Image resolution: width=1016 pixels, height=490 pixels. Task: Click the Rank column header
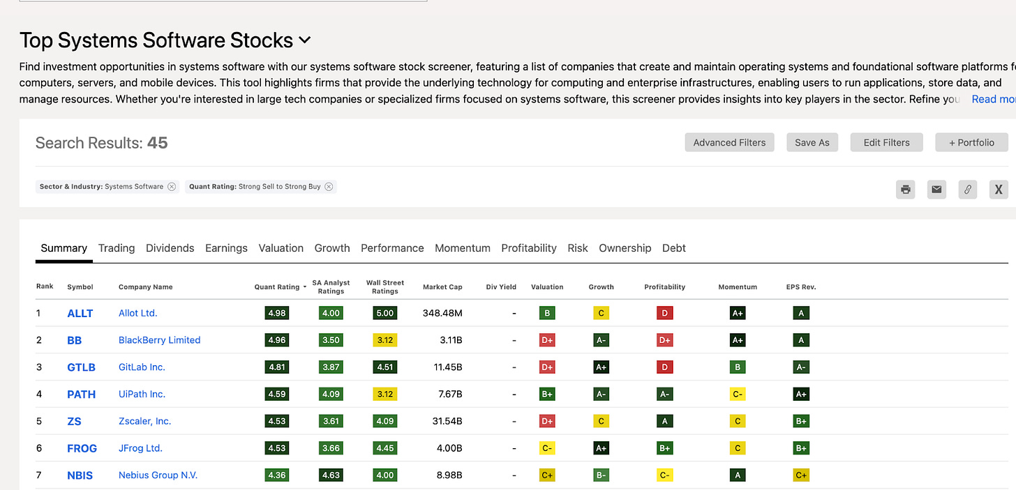(x=45, y=286)
